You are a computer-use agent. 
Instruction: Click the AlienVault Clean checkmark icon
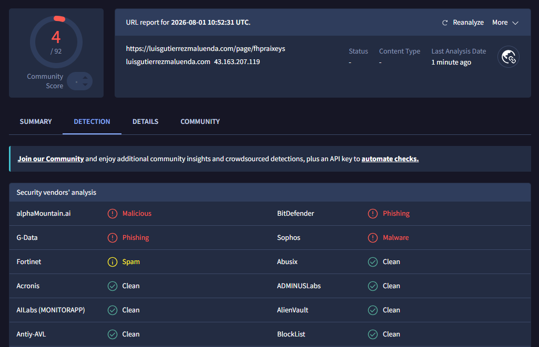(x=373, y=310)
